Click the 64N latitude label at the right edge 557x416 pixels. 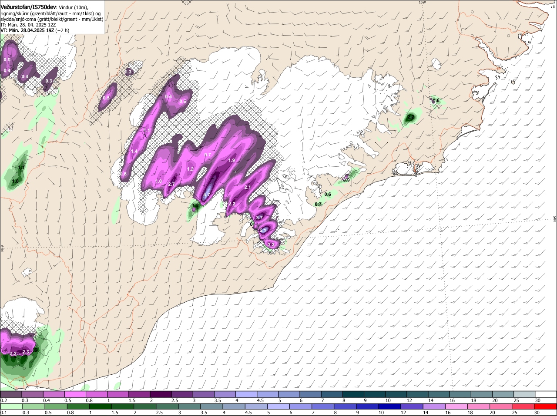coord(554,218)
